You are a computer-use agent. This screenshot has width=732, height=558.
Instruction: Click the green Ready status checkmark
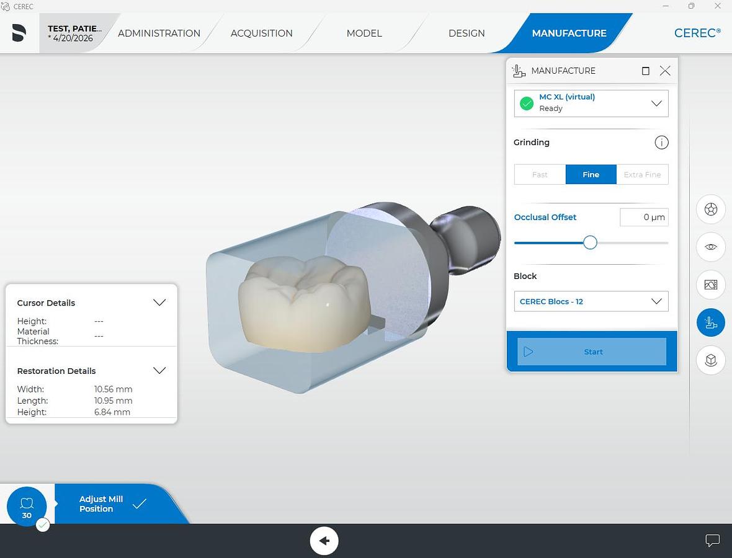point(527,103)
